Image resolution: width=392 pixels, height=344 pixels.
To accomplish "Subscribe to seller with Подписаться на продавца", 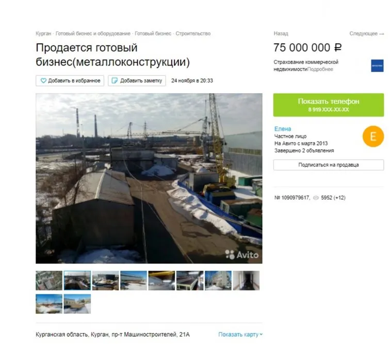I will [328, 165].
